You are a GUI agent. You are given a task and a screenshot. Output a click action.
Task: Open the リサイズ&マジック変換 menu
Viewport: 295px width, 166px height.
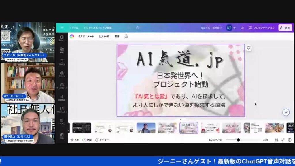[97, 28]
